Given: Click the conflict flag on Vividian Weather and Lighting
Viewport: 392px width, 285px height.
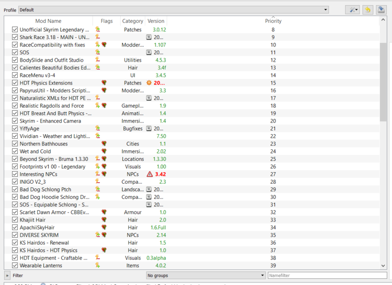Looking at the screenshot, I should (98, 136).
